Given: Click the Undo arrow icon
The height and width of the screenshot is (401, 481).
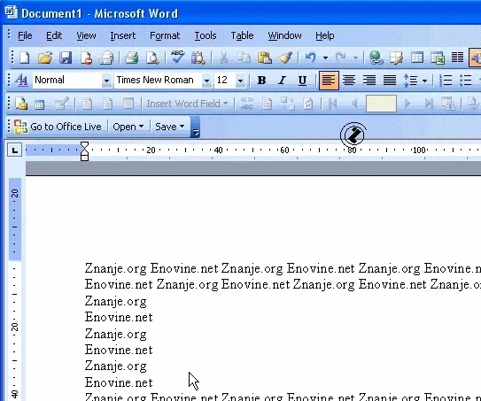Looking at the screenshot, I should pos(311,58).
